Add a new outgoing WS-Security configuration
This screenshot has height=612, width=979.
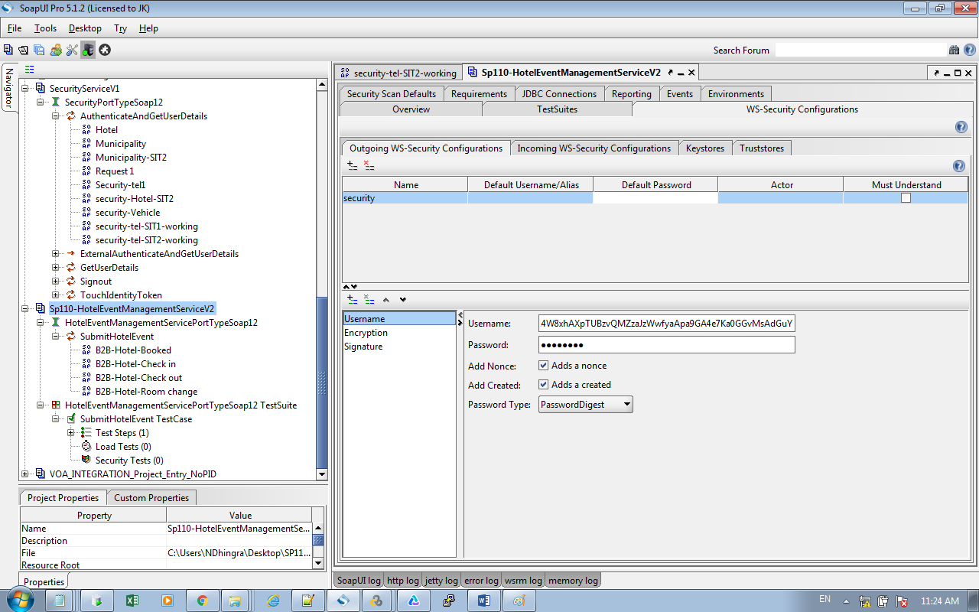point(353,164)
